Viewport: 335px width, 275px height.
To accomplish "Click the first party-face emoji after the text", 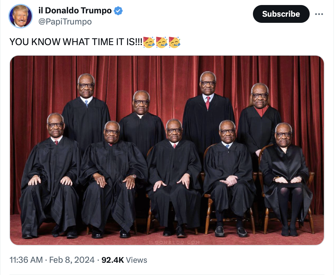I will pyautogui.click(x=149, y=42).
